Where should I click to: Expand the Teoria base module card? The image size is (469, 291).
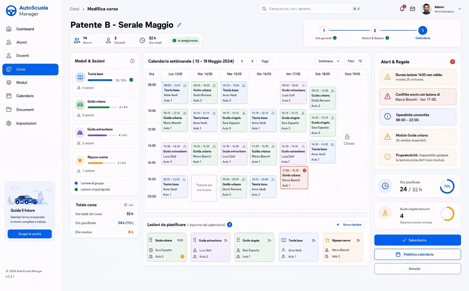pyautogui.click(x=104, y=81)
